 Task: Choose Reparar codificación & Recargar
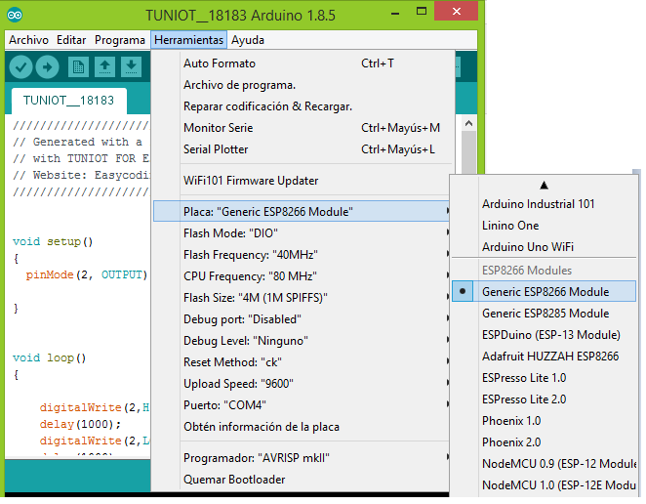(301, 106)
